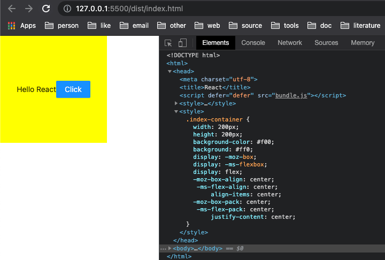Switch to the Network tab
385x260 pixels.
[290, 43]
